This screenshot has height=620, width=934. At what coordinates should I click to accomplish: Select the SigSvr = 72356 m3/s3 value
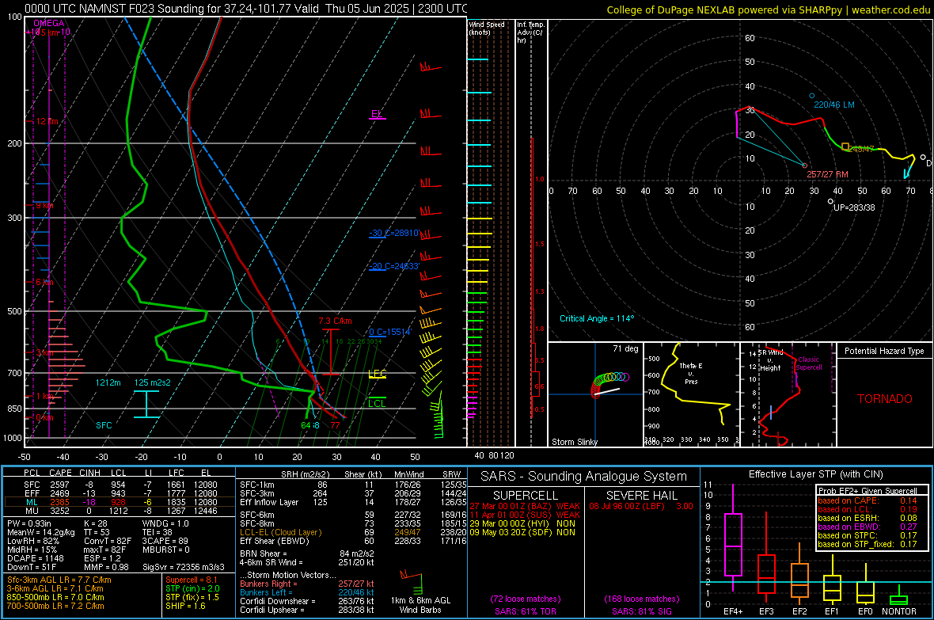pos(184,567)
